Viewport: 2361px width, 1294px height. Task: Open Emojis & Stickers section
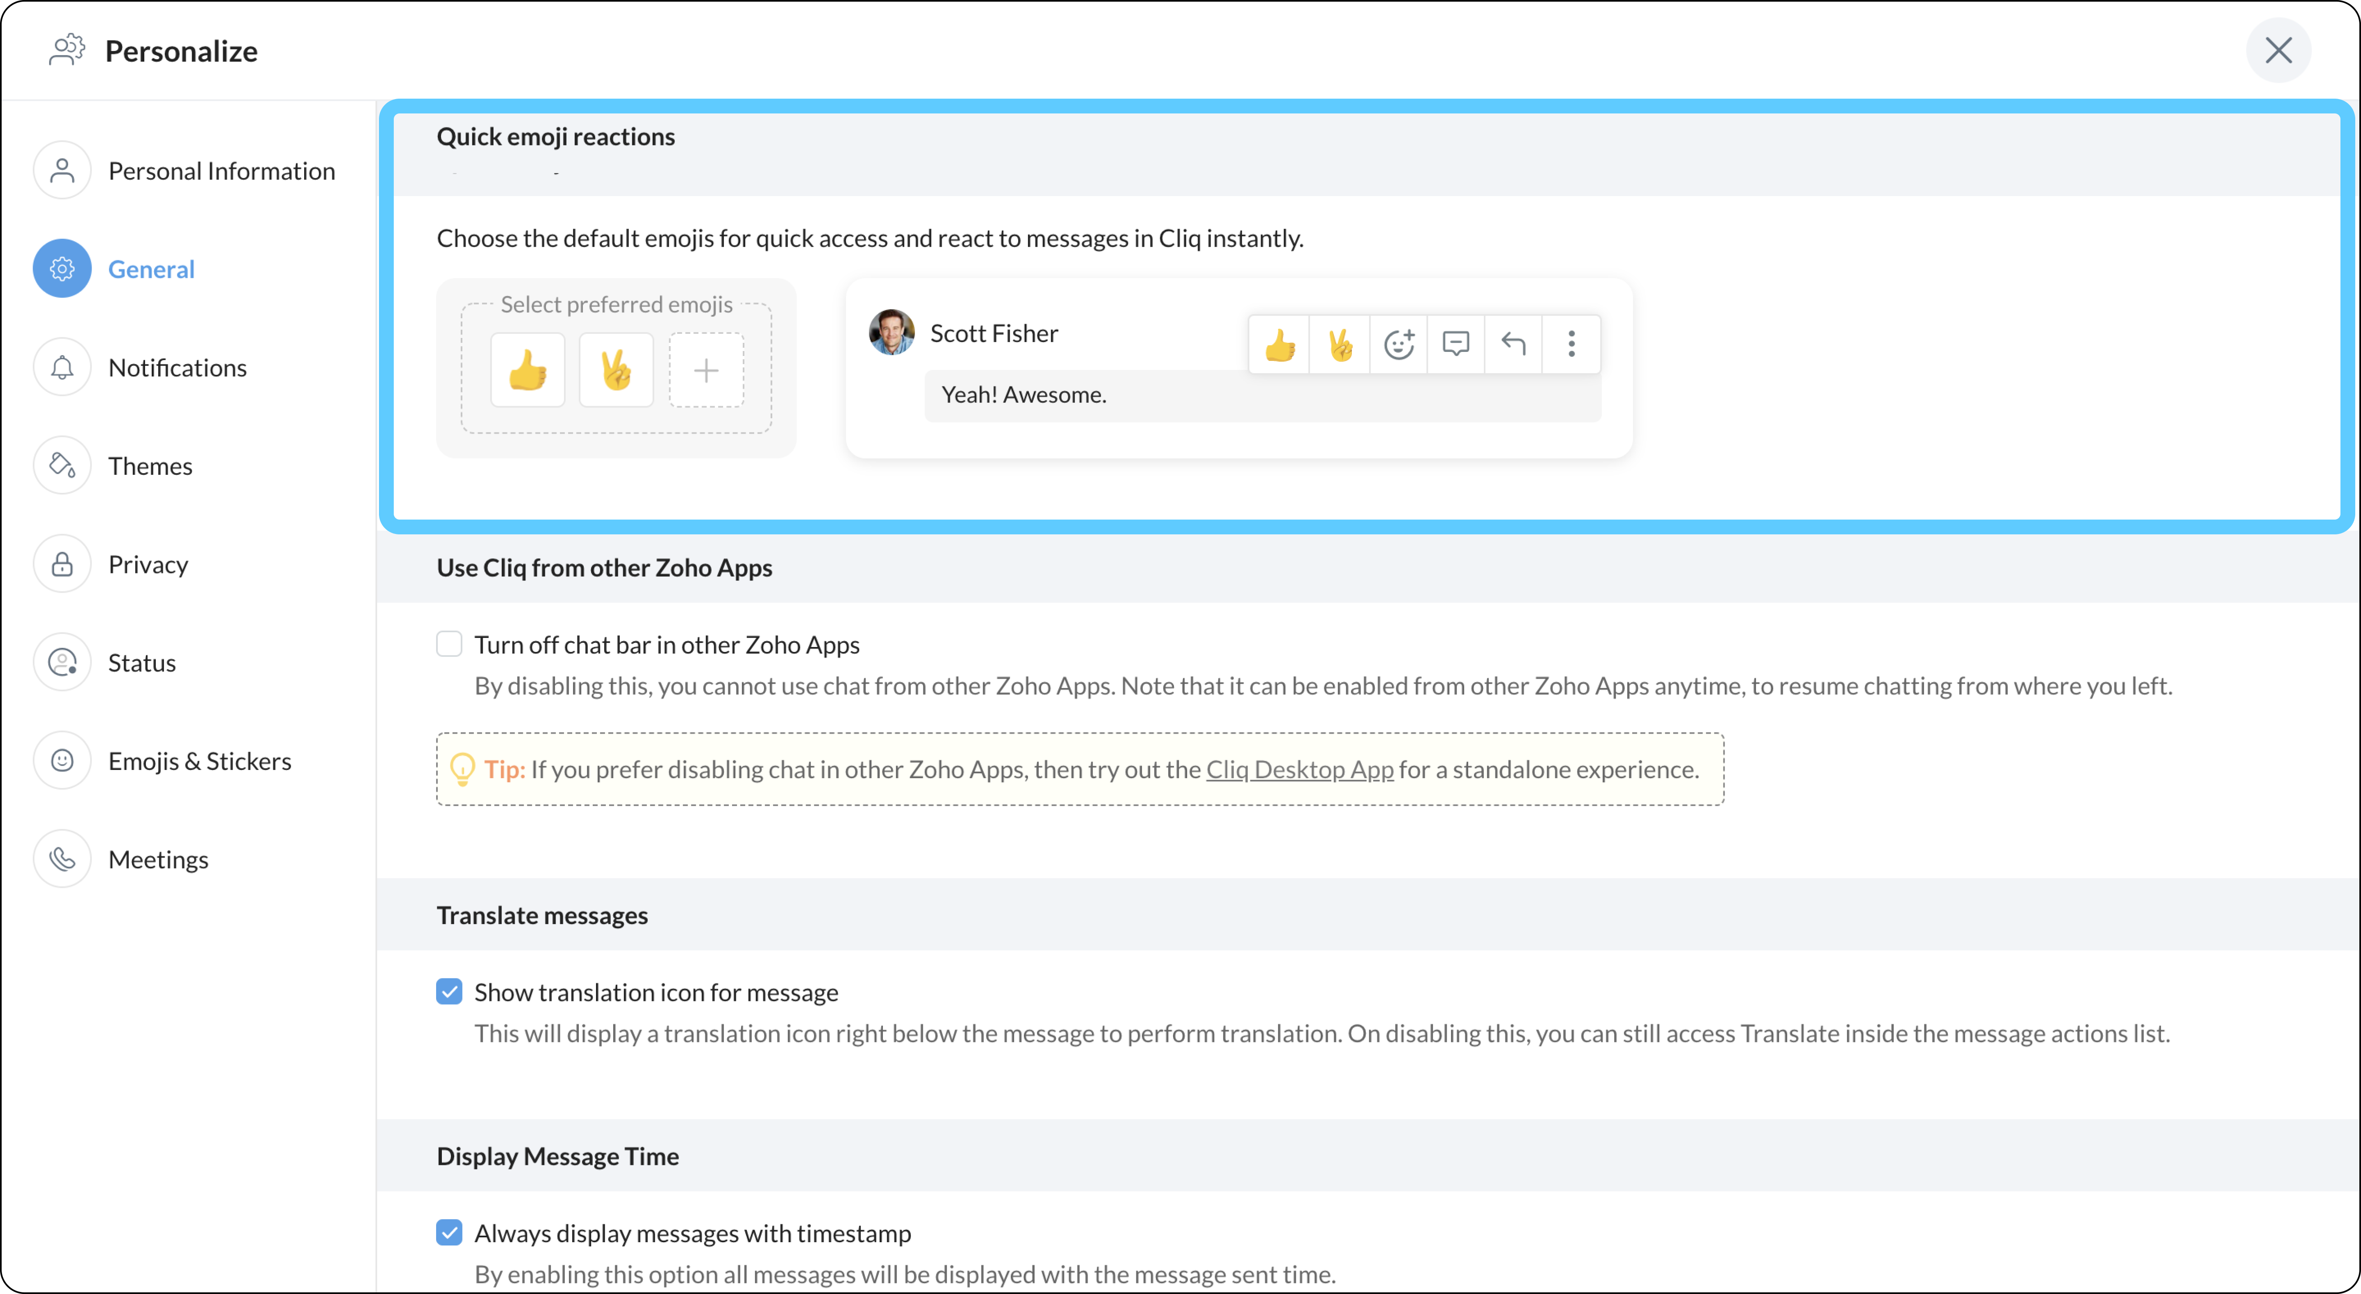199,760
